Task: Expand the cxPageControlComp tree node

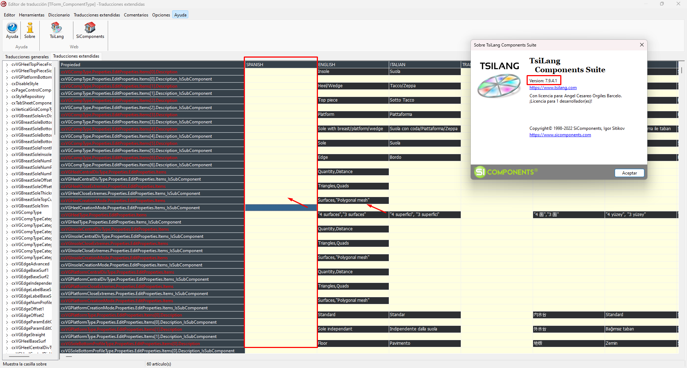Action: pos(7,90)
